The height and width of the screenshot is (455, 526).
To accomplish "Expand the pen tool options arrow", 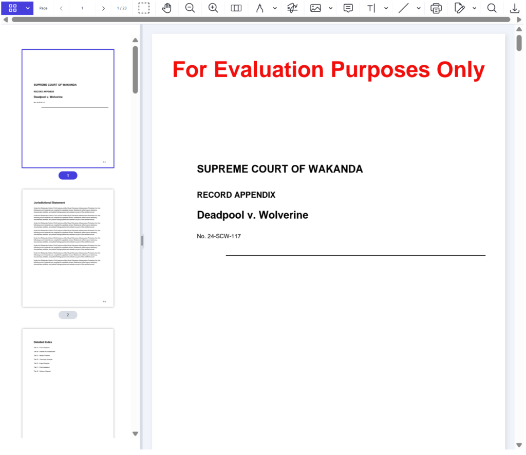I will [x=275, y=8].
